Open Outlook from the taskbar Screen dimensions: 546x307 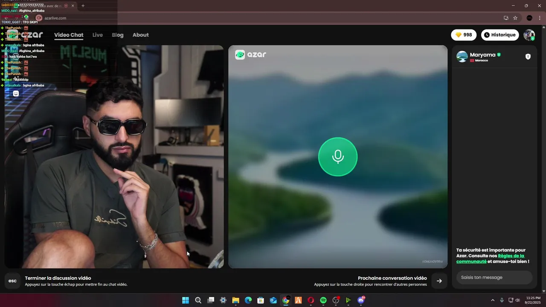pyautogui.click(x=273, y=300)
